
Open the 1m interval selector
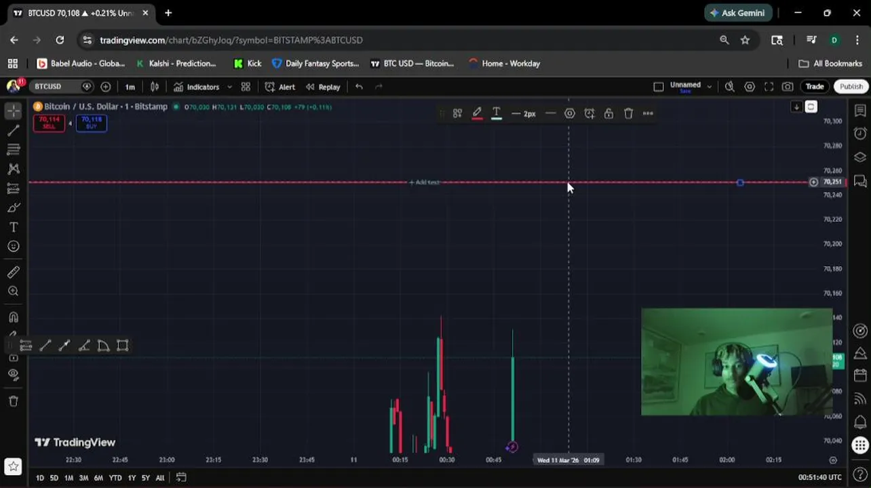[130, 87]
